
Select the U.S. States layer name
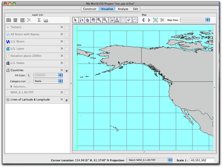coord(17,63)
